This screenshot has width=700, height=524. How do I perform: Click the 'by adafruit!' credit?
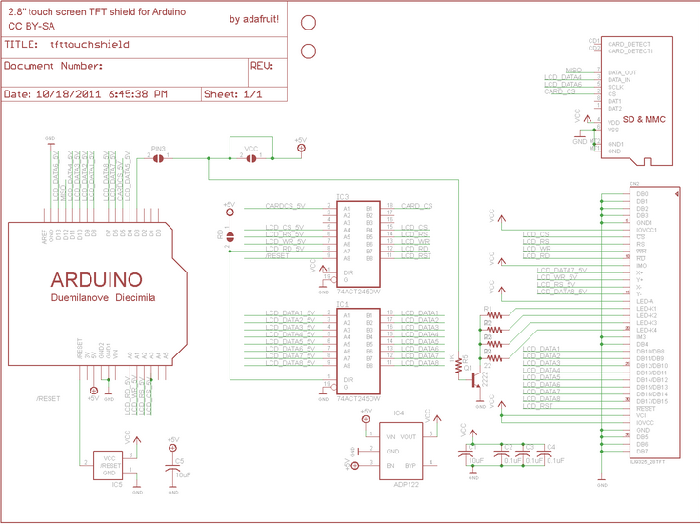point(254,19)
